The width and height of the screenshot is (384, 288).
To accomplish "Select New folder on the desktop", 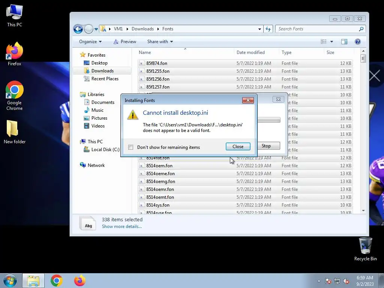I will 15,132.
